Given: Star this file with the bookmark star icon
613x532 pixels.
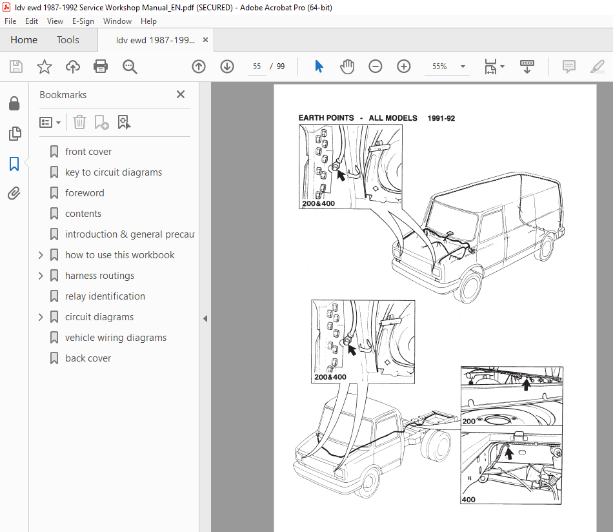Looking at the screenshot, I should tap(44, 66).
